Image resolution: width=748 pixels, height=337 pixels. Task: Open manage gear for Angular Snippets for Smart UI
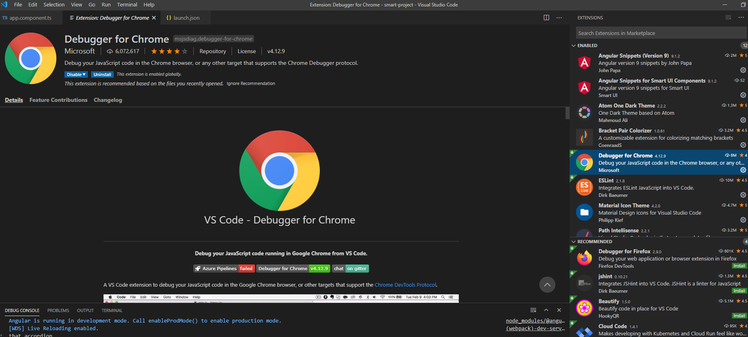click(x=743, y=95)
